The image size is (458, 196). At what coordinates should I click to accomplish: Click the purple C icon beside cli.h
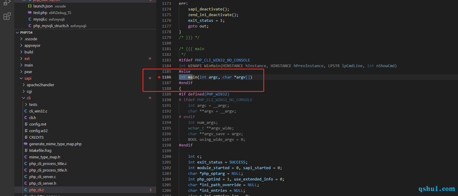click(26, 118)
